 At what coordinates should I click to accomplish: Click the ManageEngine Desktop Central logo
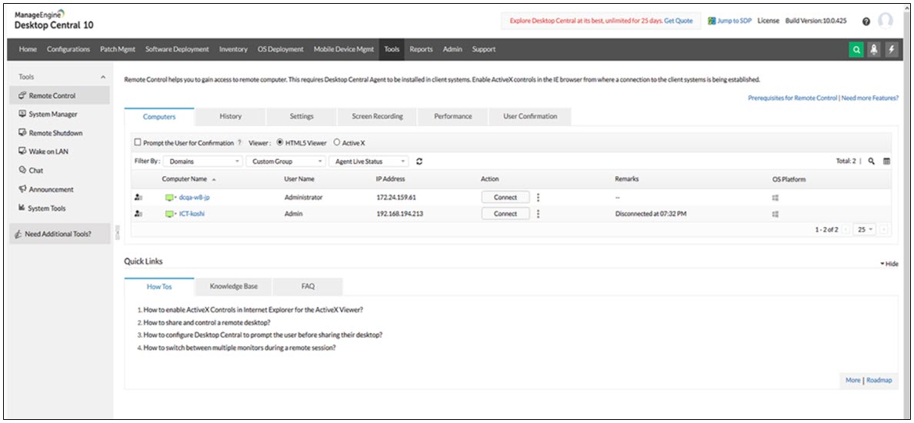[52, 20]
